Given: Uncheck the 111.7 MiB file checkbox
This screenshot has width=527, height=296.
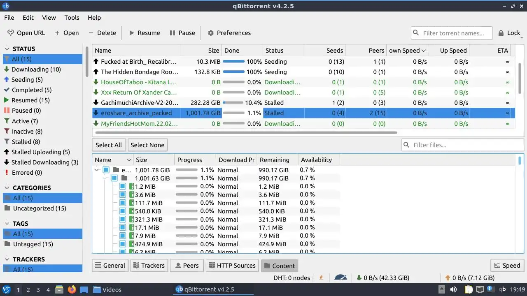Looking at the screenshot, I should (122, 203).
